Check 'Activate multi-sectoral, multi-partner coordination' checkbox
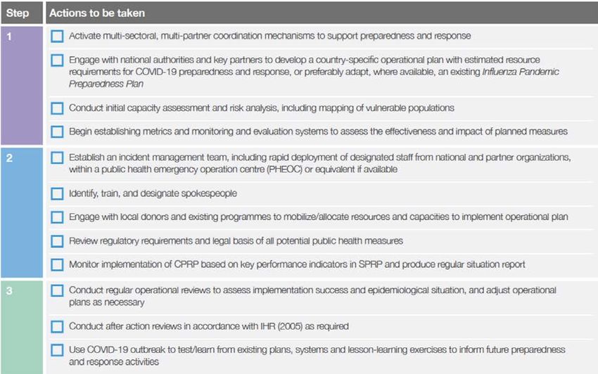This screenshot has width=598, height=374. [57, 37]
